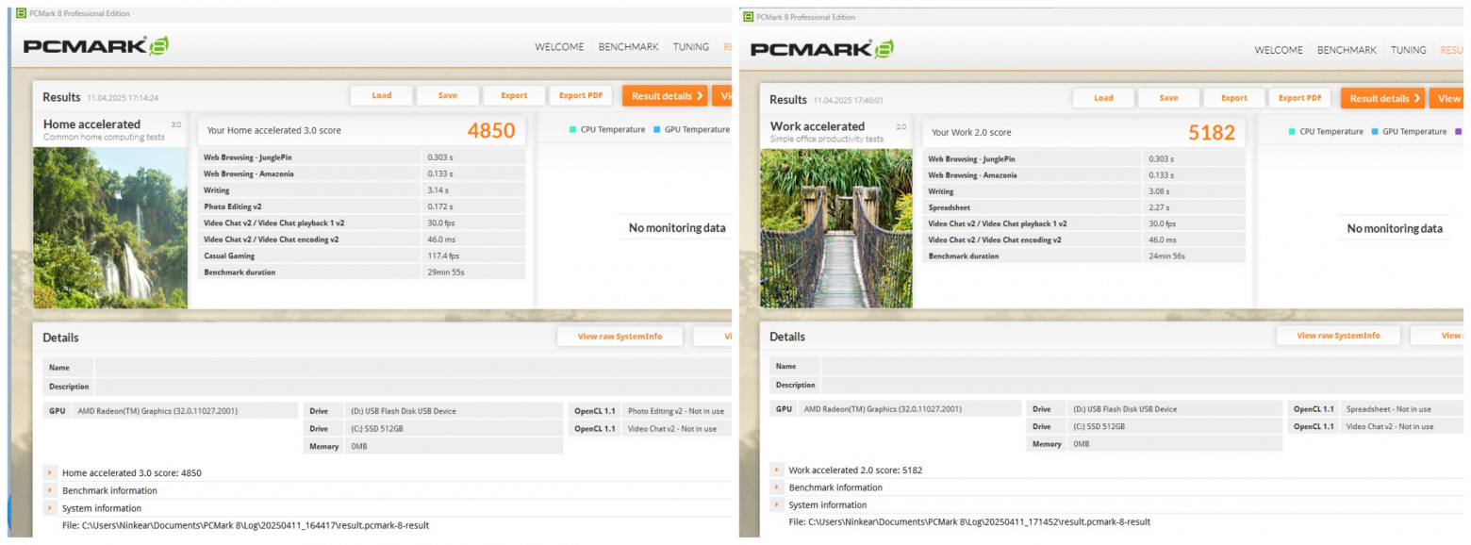Expand Benchmark information in right window

pyautogui.click(x=776, y=487)
